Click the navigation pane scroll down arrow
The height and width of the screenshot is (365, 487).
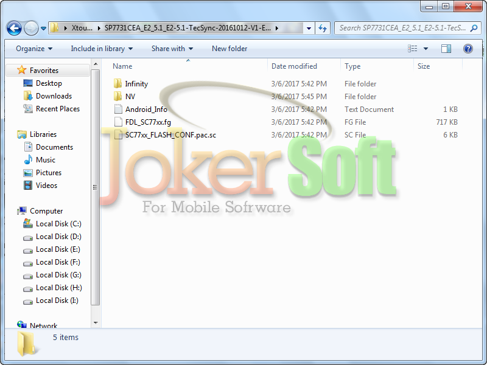click(96, 323)
